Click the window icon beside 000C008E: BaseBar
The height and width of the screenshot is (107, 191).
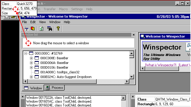[x=37, y=58]
